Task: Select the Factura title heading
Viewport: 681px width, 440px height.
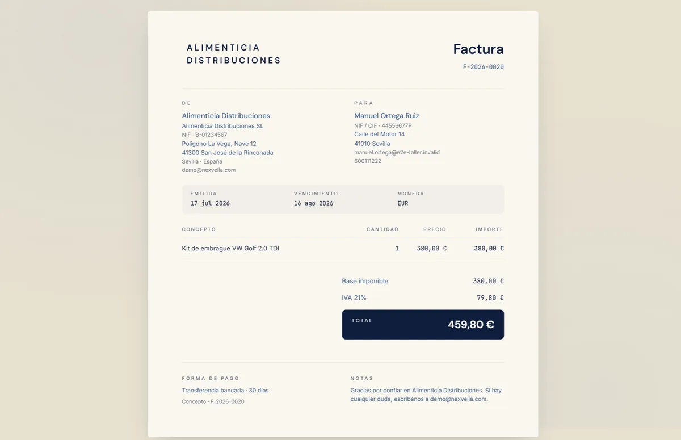Action: [x=478, y=49]
